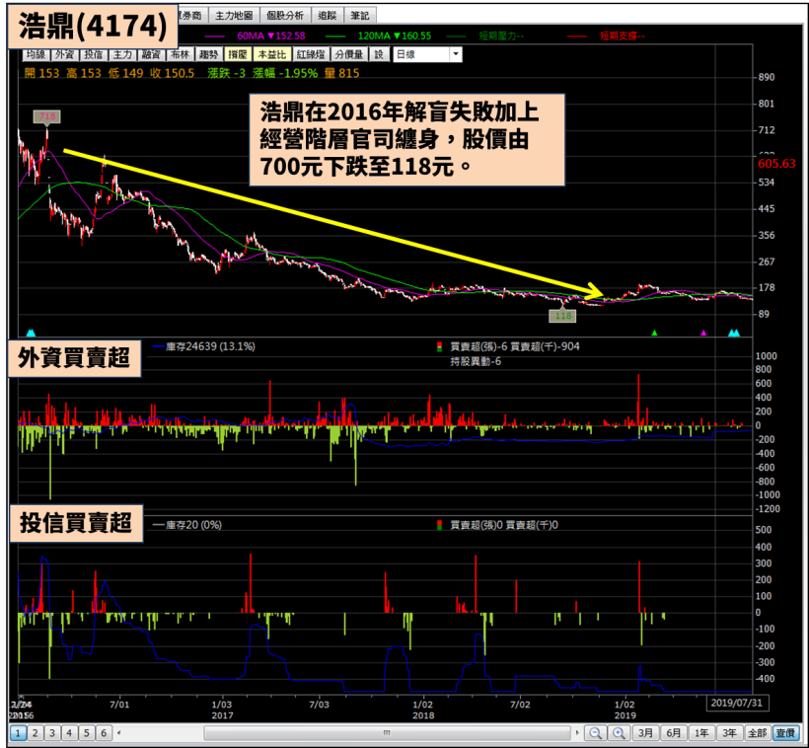Switch to the partially hidden 券商 tab

pyautogui.click(x=191, y=16)
